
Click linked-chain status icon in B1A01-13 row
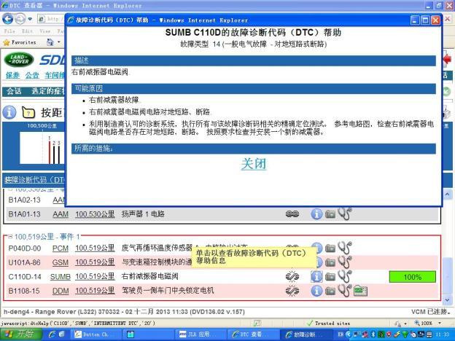click(x=292, y=214)
